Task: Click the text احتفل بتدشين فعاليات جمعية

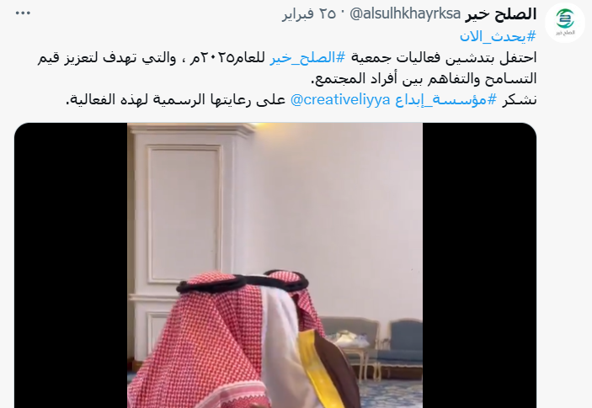Action: click(x=444, y=58)
